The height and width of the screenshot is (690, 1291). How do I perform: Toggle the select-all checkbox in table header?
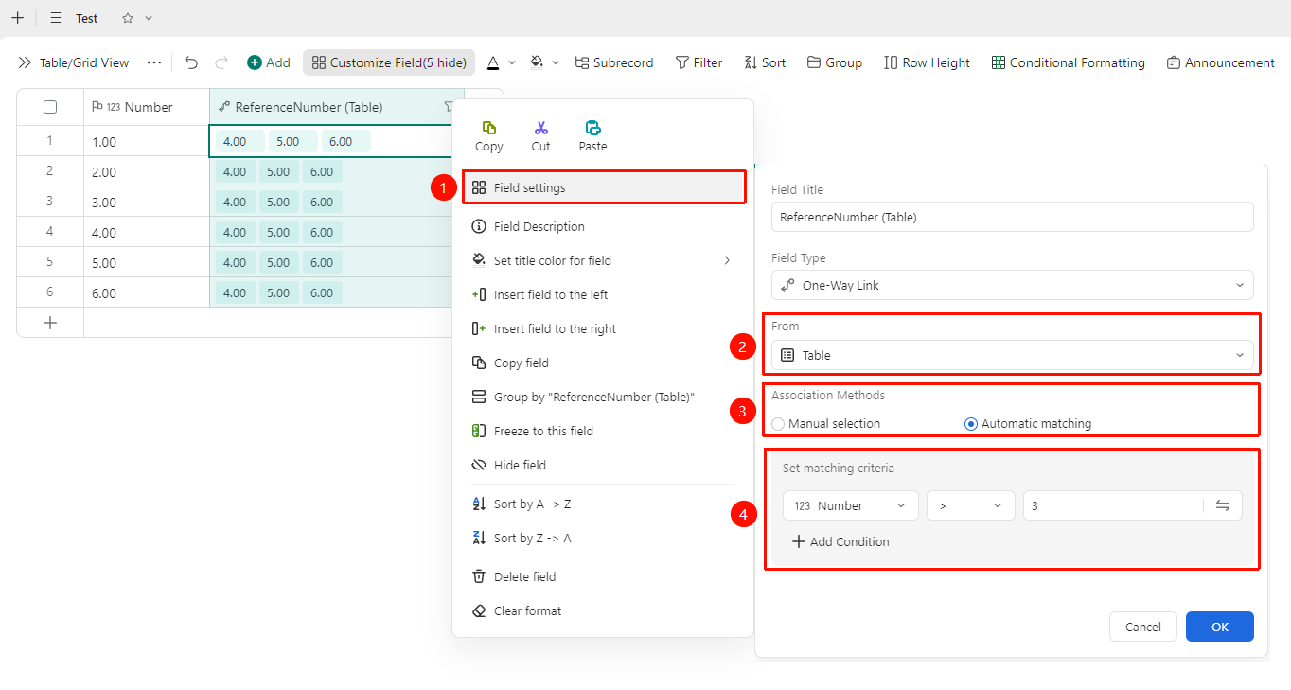(50, 107)
